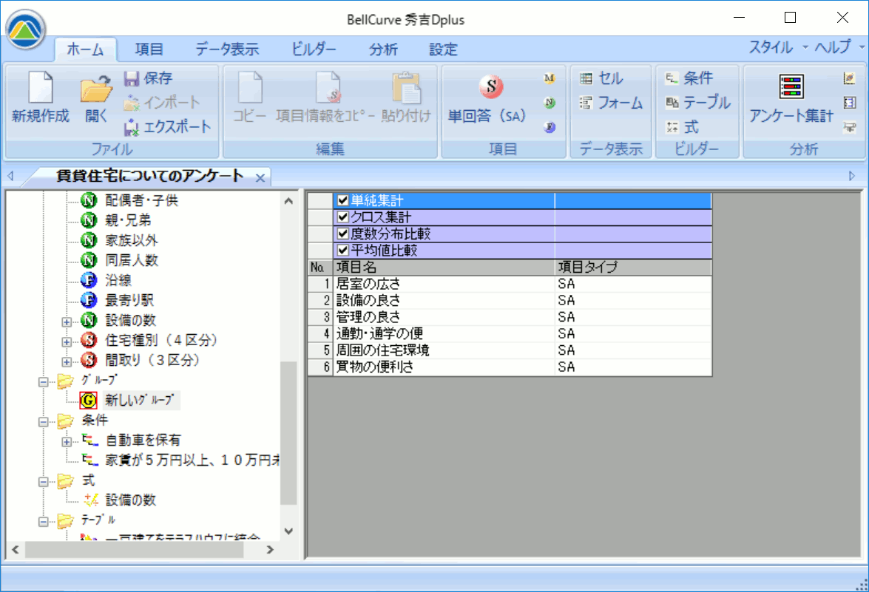
Task: Select 家賃が５万円以上 condition in tree
Action: tap(192, 460)
